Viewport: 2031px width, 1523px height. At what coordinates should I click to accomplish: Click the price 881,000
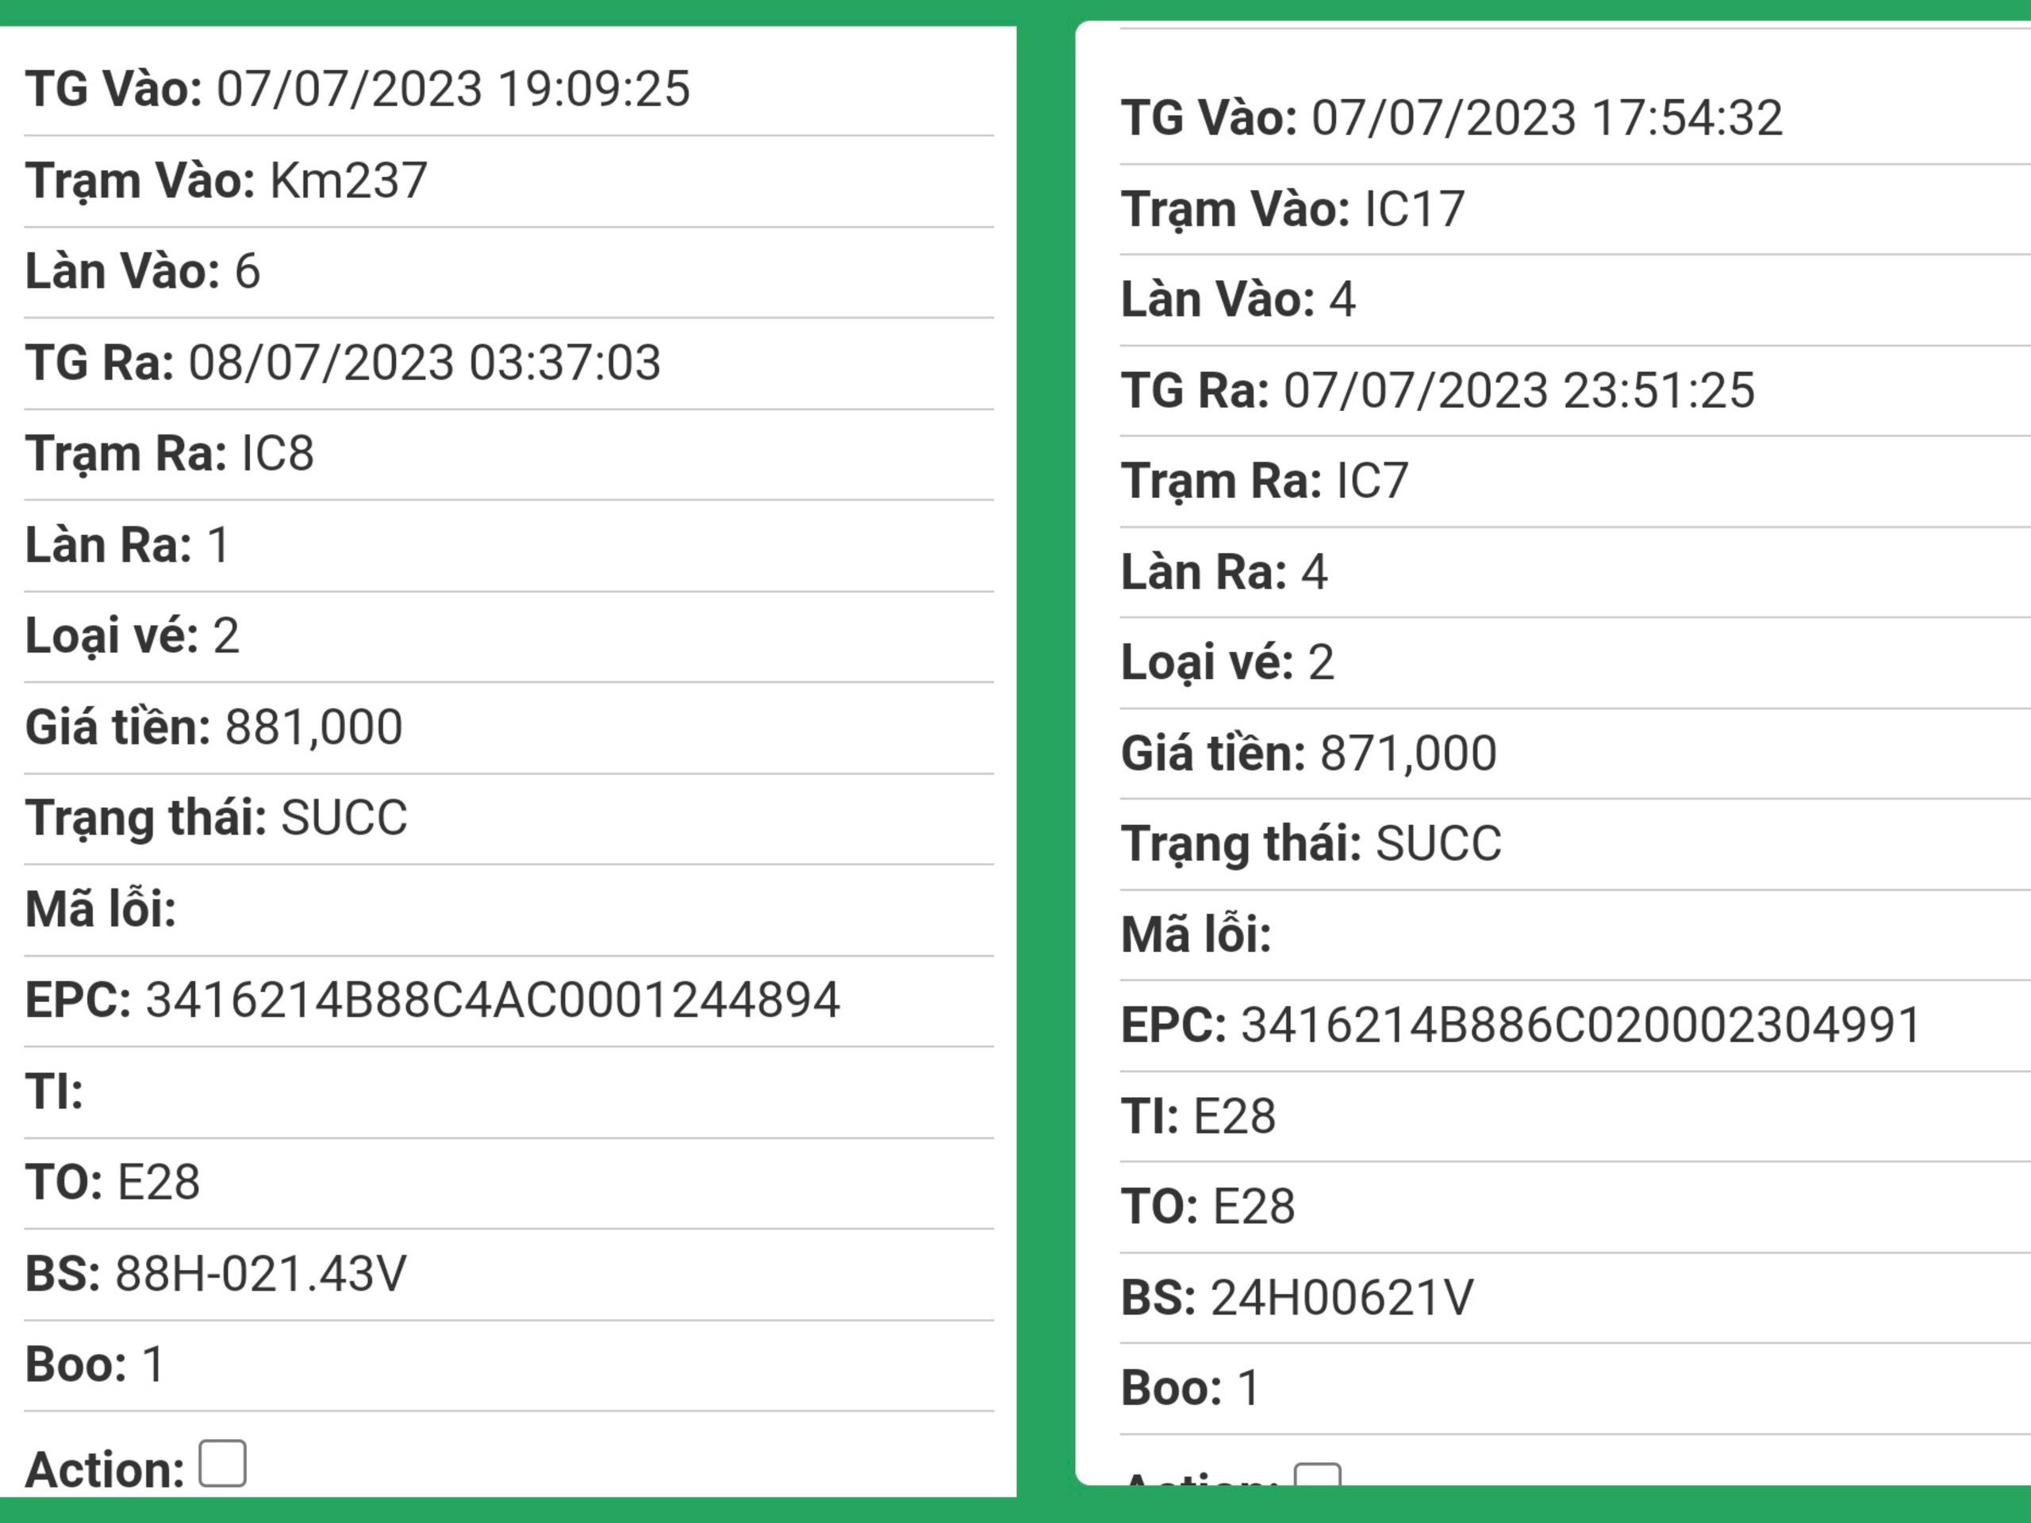tap(313, 727)
